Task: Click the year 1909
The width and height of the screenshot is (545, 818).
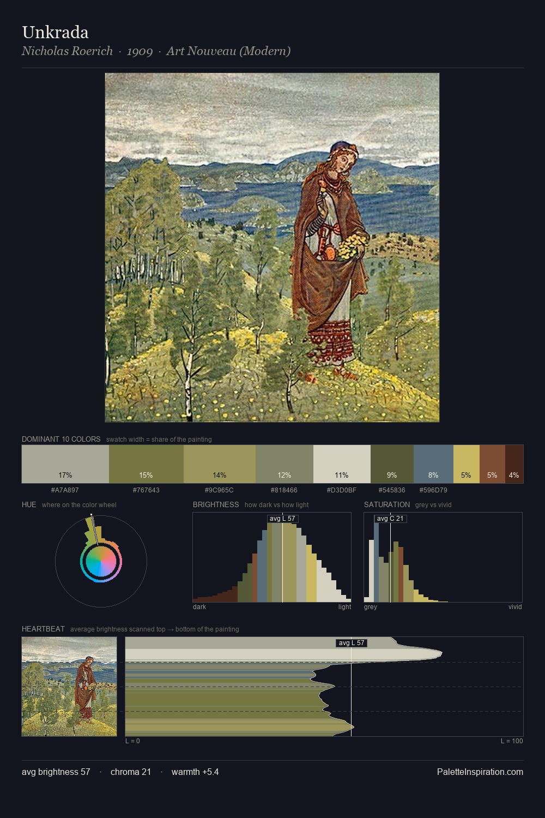Action: pyautogui.click(x=140, y=51)
